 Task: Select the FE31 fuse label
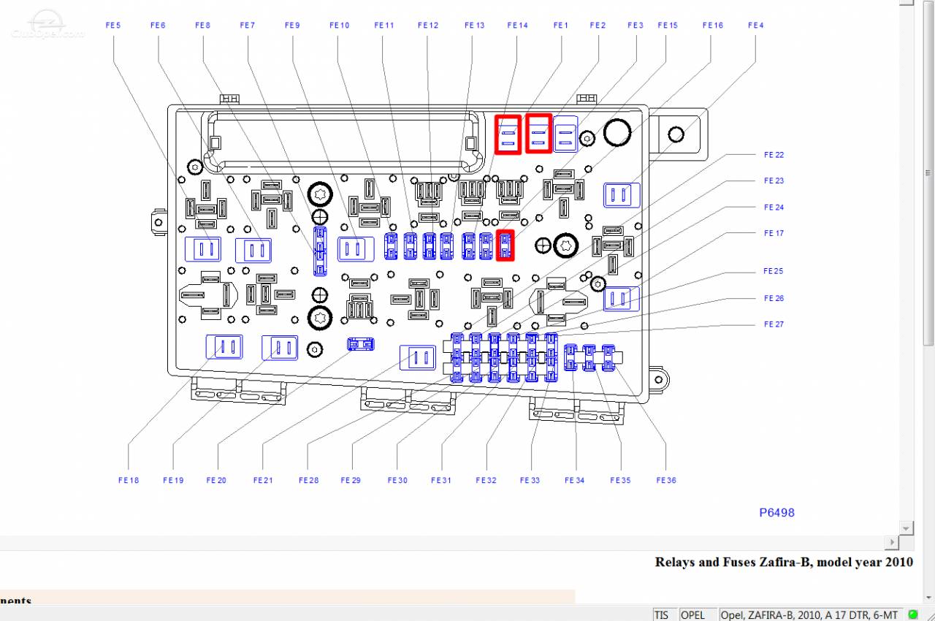pos(441,481)
